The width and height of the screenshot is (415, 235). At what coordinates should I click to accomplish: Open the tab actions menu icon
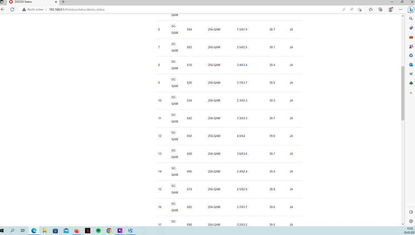point(2,2)
